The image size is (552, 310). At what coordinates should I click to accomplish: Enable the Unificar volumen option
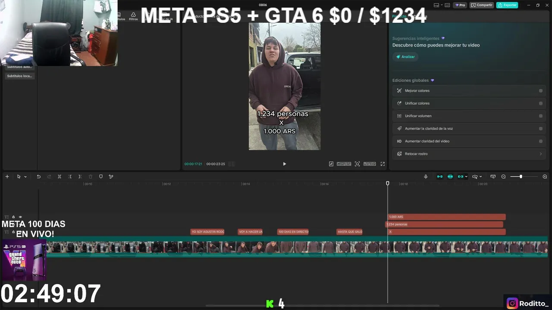(541, 116)
